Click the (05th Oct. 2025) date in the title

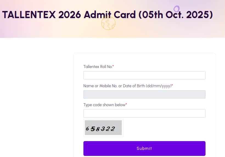pos(176,14)
